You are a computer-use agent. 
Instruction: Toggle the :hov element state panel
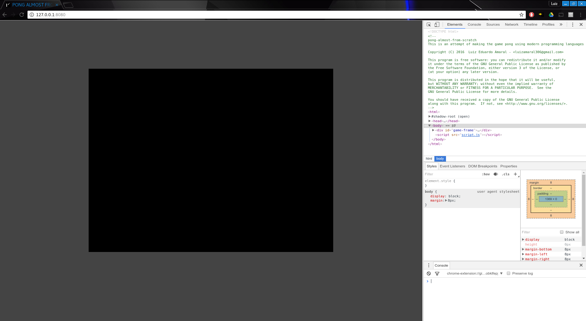coord(486,174)
